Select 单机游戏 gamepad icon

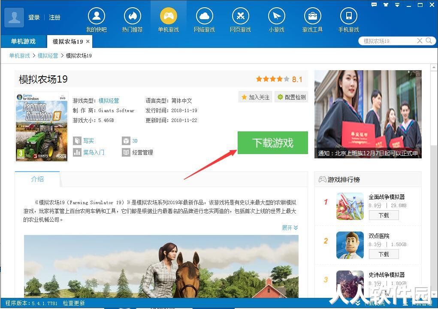coord(169,16)
